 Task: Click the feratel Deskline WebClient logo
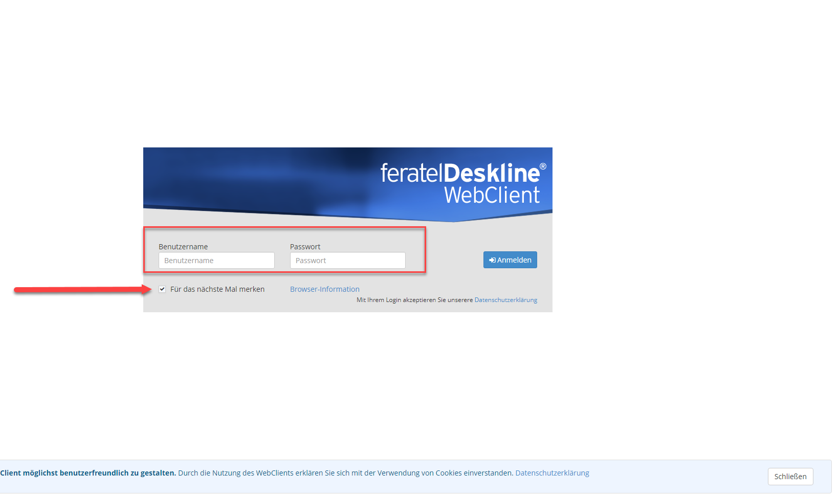click(463, 183)
